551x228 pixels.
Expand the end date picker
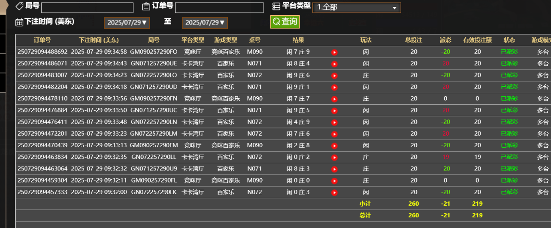pyautogui.click(x=205, y=23)
